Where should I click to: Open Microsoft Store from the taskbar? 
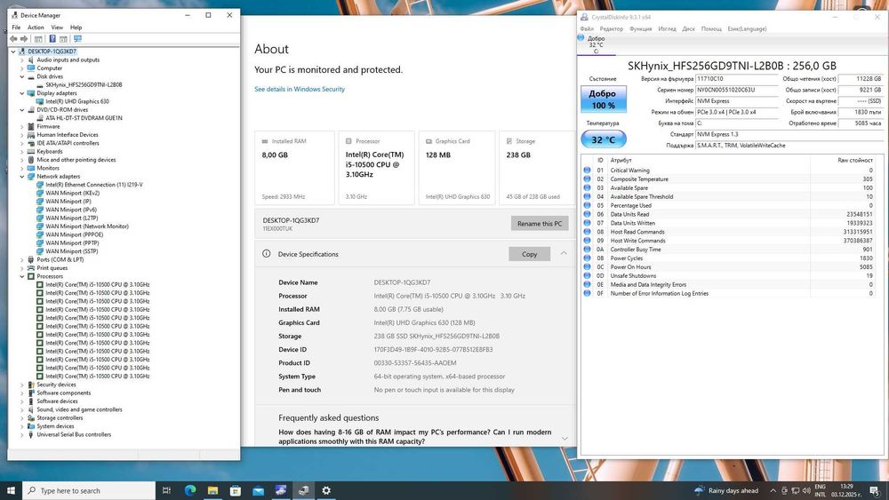tap(236, 490)
